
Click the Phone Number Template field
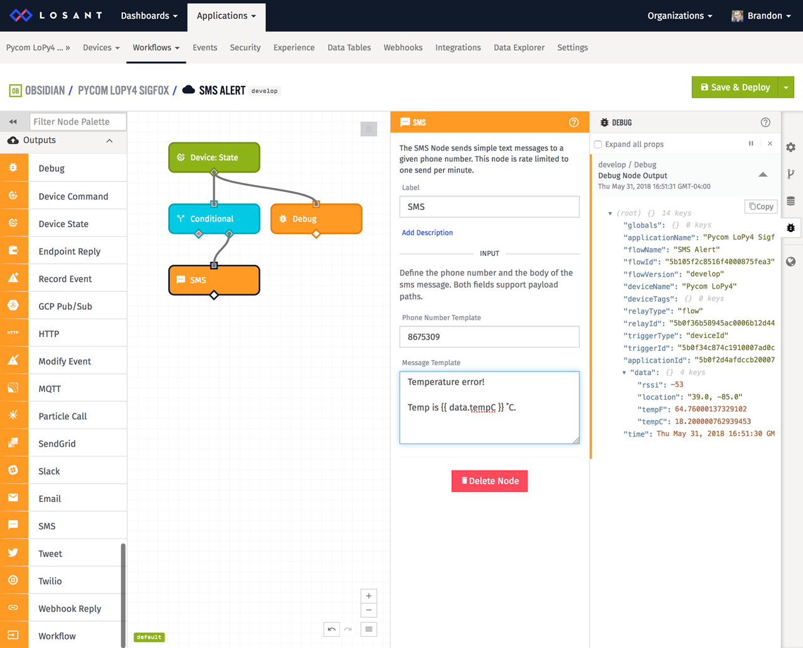(x=489, y=337)
